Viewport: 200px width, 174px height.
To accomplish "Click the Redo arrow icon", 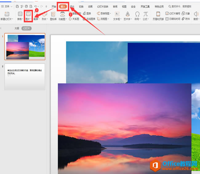I will click(x=42, y=6).
